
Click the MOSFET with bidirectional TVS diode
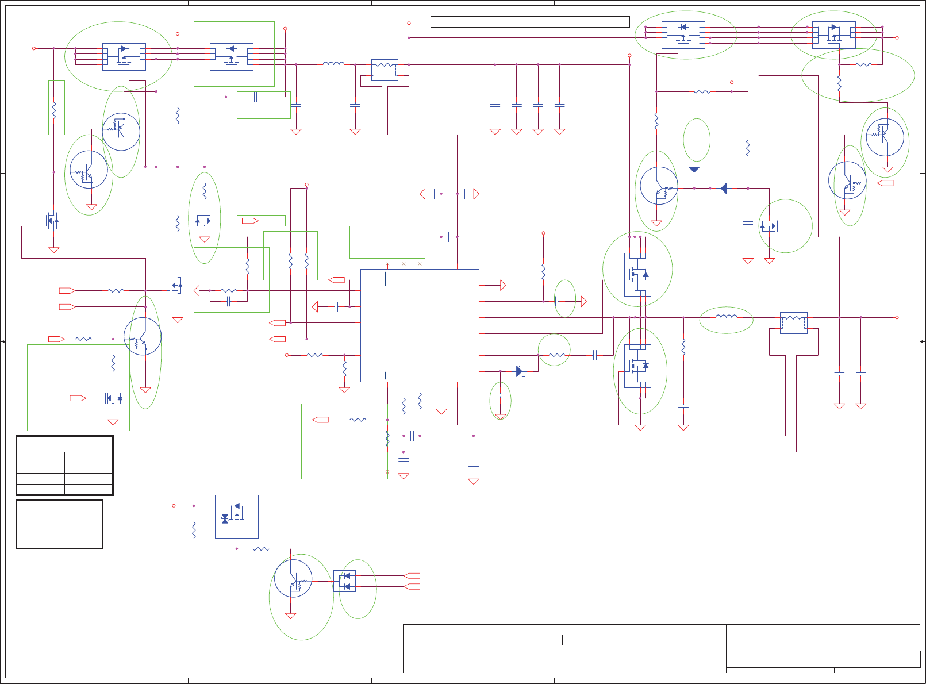coord(237,517)
